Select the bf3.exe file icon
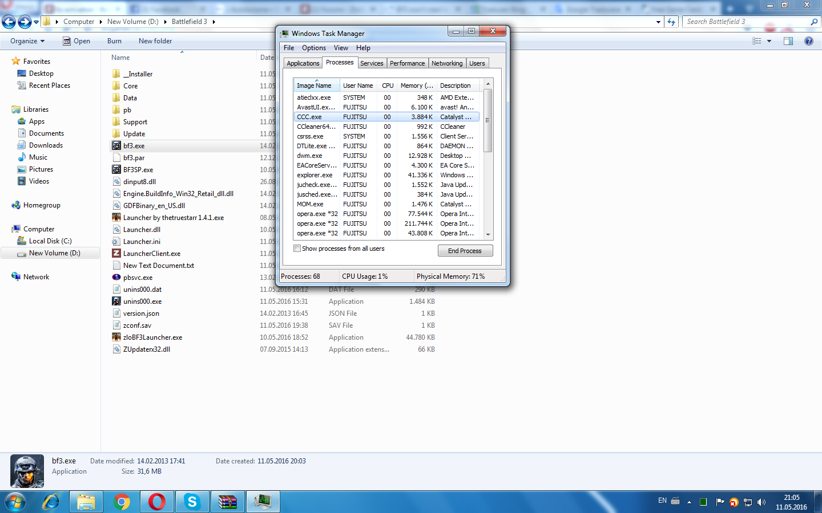Screen dimensions: 822x513 pos(116,146)
